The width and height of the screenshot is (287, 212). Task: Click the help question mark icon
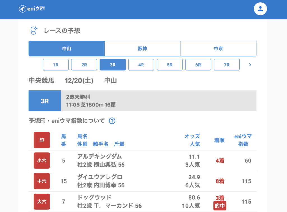click(112, 121)
